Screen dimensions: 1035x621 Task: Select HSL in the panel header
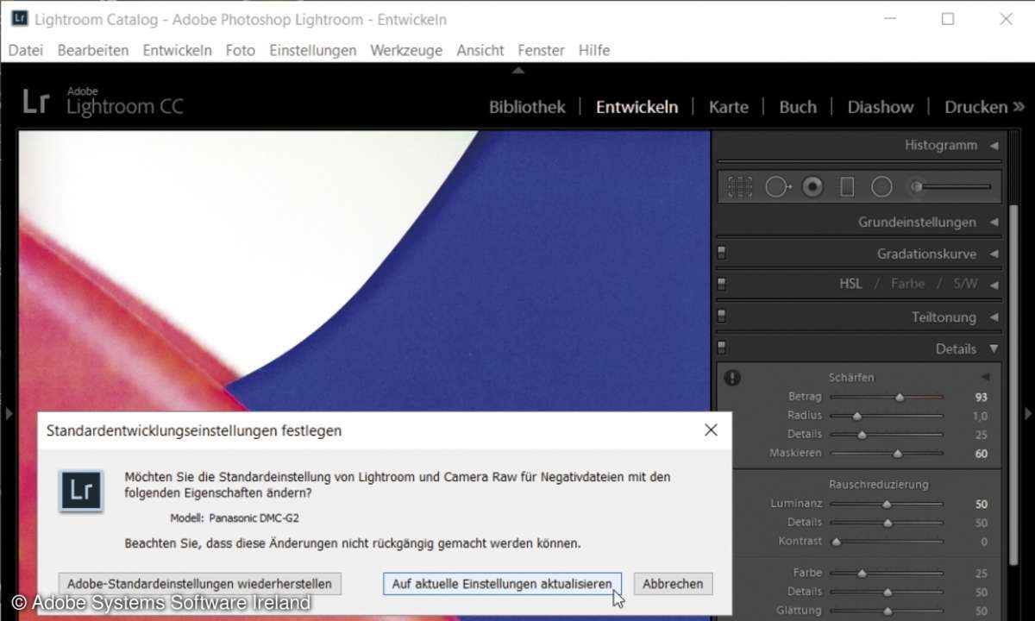click(x=850, y=284)
